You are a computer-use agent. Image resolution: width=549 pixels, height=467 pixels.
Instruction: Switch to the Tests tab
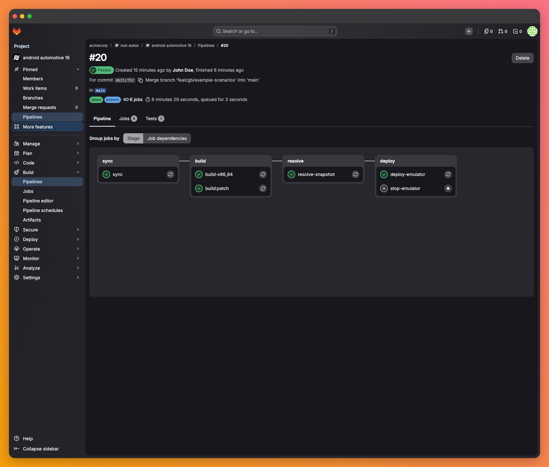pos(155,119)
